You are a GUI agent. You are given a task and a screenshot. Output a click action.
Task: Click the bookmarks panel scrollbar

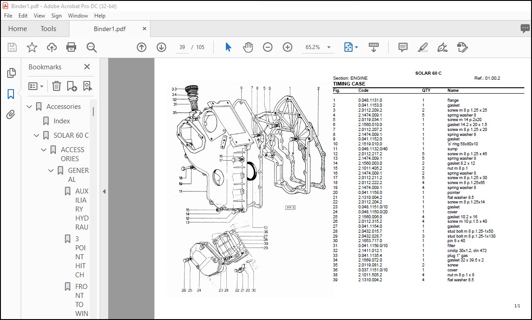tap(93, 112)
